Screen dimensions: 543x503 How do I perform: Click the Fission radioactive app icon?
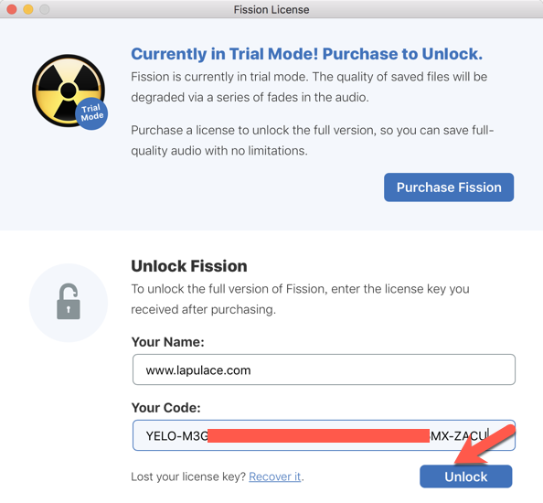coord(69,91)
